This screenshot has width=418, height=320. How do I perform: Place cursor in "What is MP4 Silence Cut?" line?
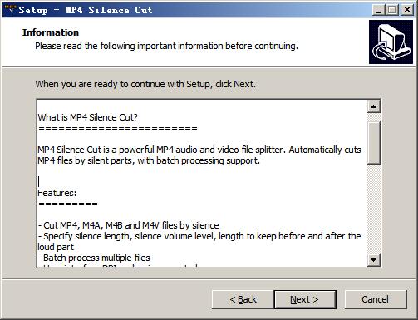87,117
